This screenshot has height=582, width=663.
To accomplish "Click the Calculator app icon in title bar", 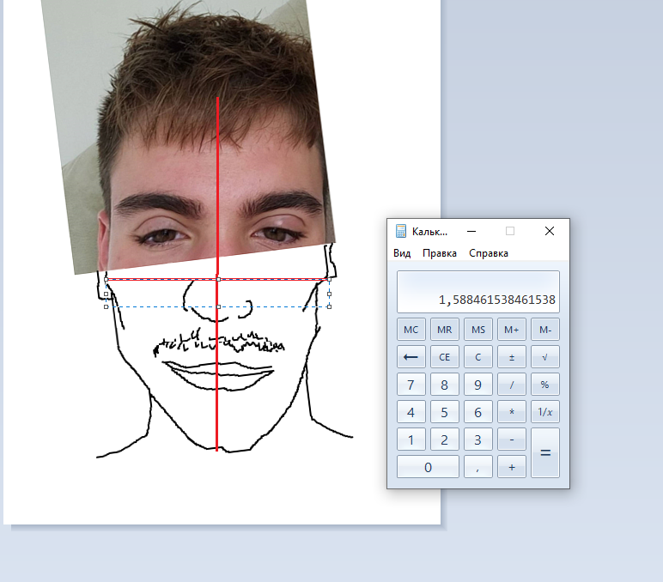I will click(x=400, y=231).
